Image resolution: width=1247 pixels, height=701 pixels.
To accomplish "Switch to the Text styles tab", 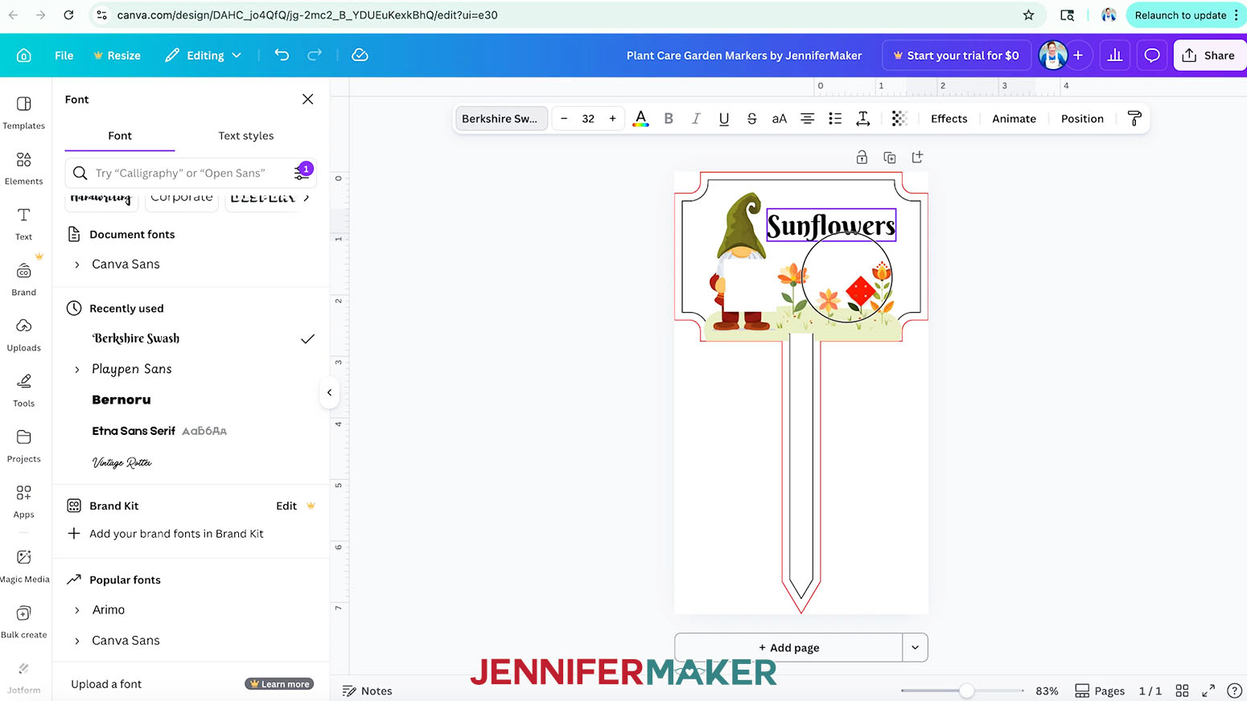I will (246, 136).
